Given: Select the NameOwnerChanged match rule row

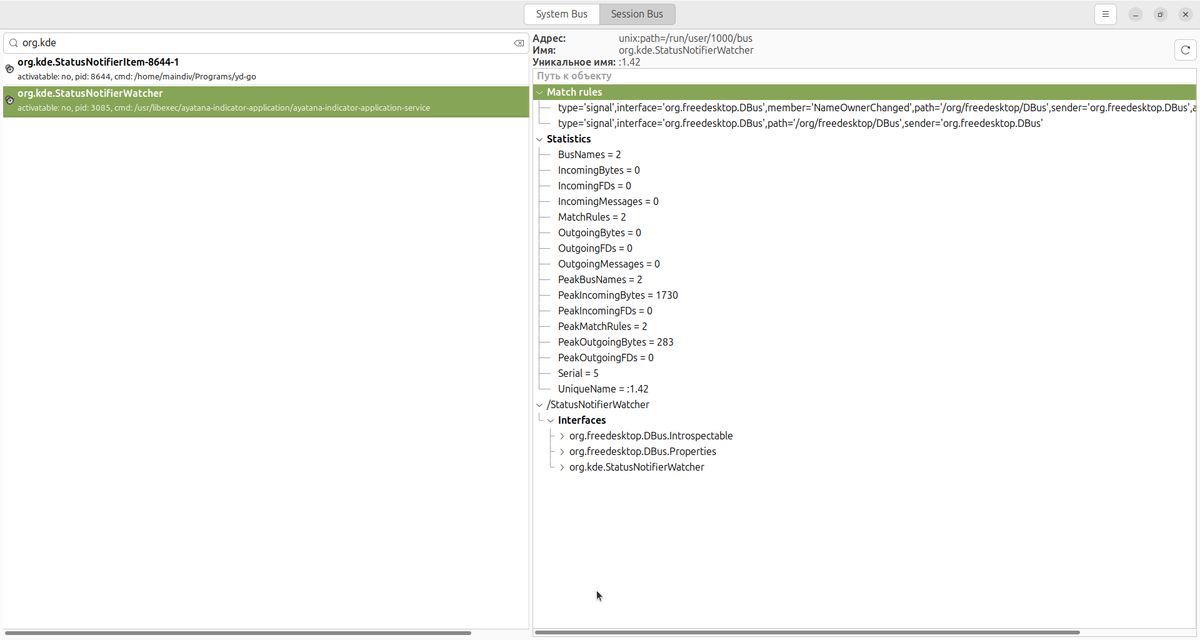Looking at the screenshot, I should (x=864, y=108).
